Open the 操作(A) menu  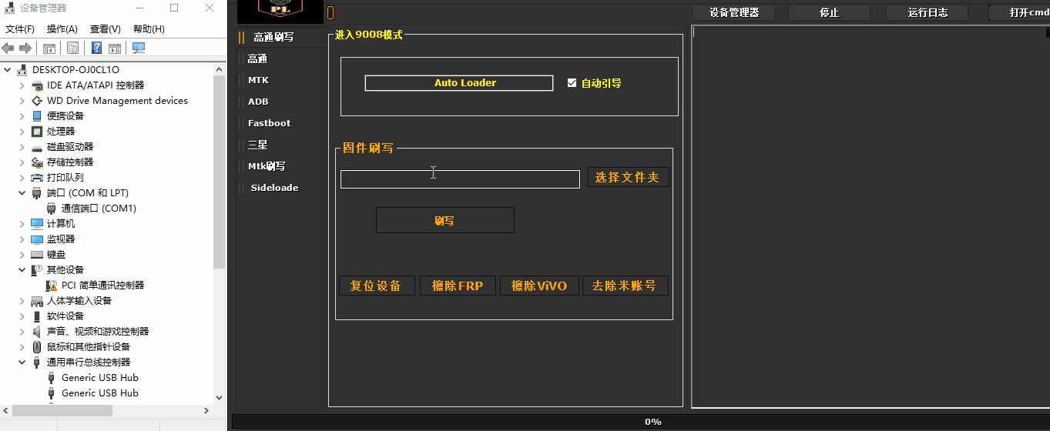(62, 29)
